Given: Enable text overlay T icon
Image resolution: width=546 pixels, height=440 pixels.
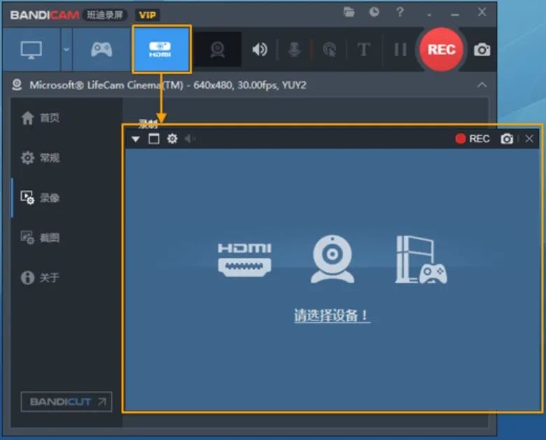Looking at the screenshot, I should [363, 50].
